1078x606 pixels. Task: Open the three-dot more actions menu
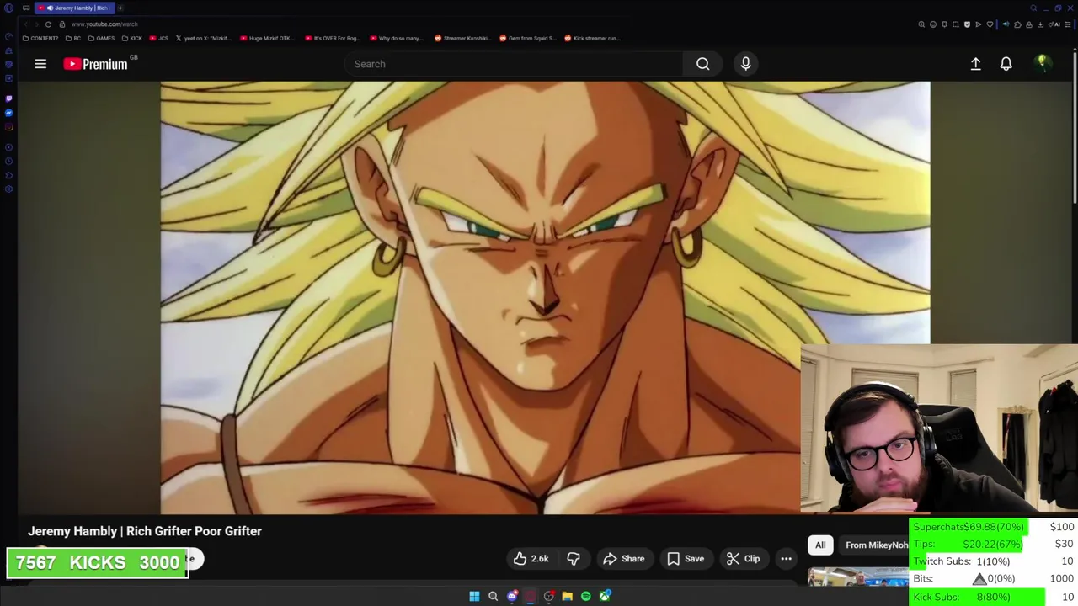[786, 559]
